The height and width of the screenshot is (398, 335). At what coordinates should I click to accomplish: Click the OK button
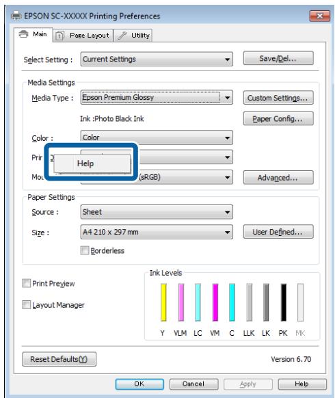click(139, 384)
